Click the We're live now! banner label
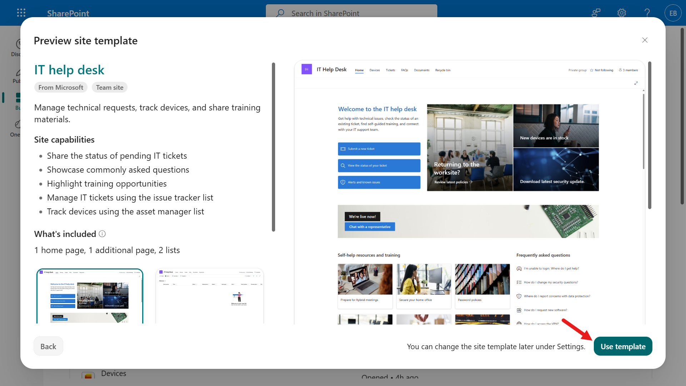This screenshot has height=386, width=686. point(362,217)
